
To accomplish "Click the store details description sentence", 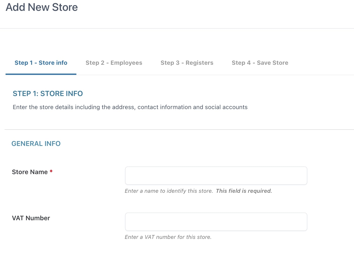I will pos(130,107).
